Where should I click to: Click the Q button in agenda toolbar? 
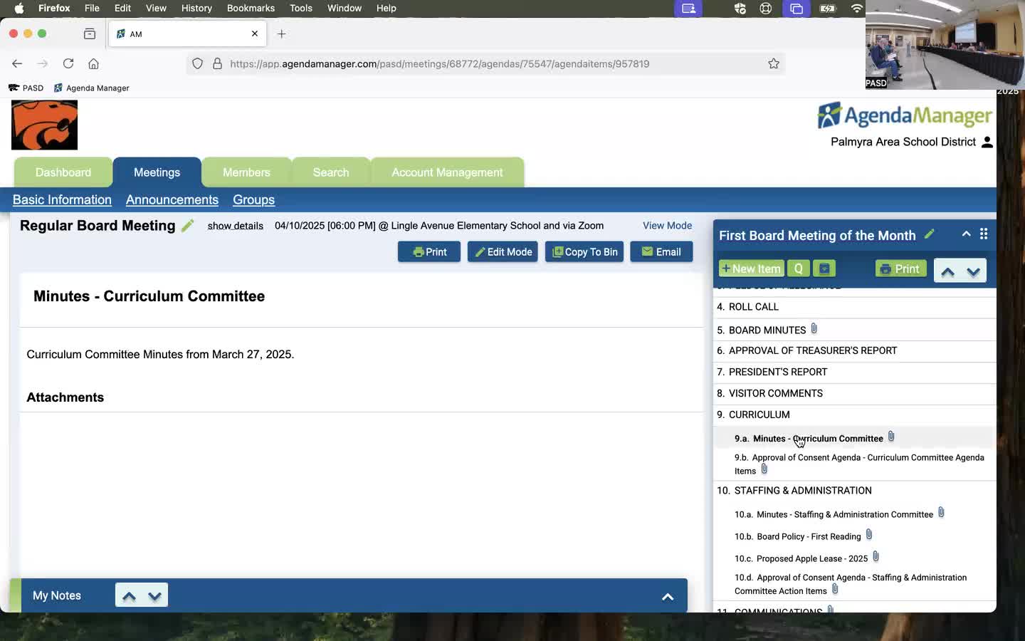point(798,269)
